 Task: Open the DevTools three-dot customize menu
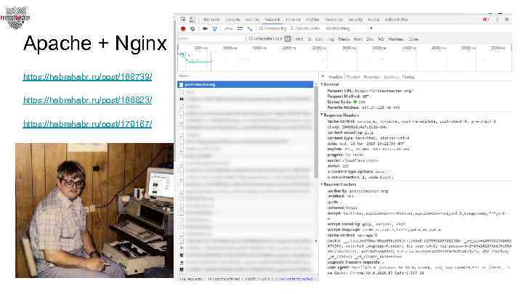click(x=498, y=20)
